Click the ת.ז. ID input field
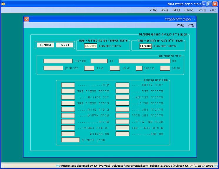Image resolution: width=219 pixels, height=169 pixels. [x=99, y=61]
